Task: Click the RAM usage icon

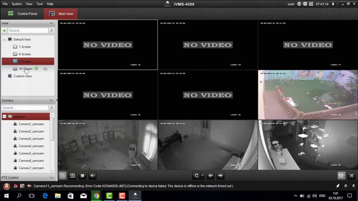Action: pos(311,4)
